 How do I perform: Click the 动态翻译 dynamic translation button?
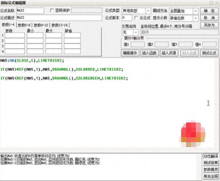211,156
